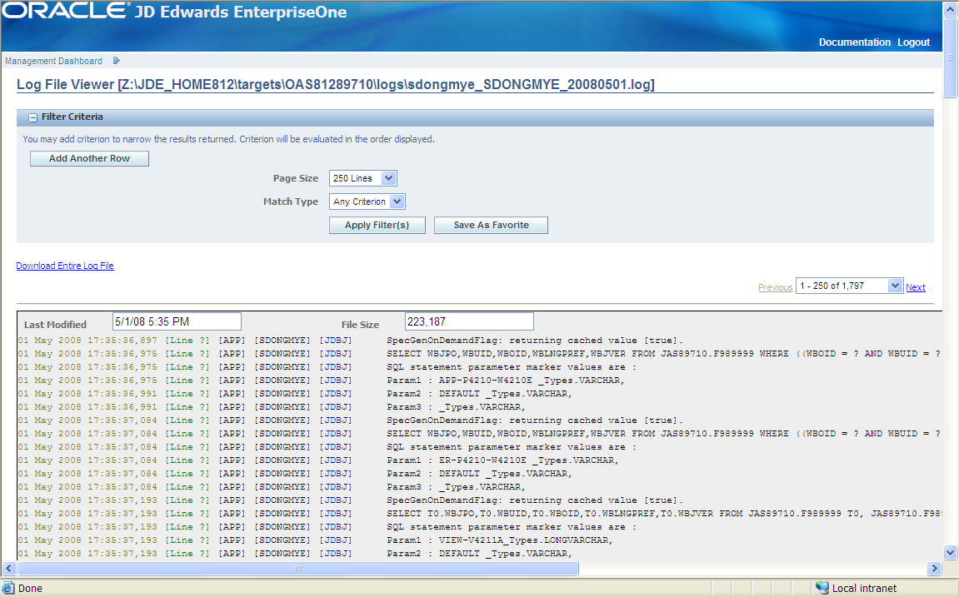The height and width of the screenshot is (597, 959).
Task: Click the horizontal scrollbar left arrow
Action: click(8, 569)
